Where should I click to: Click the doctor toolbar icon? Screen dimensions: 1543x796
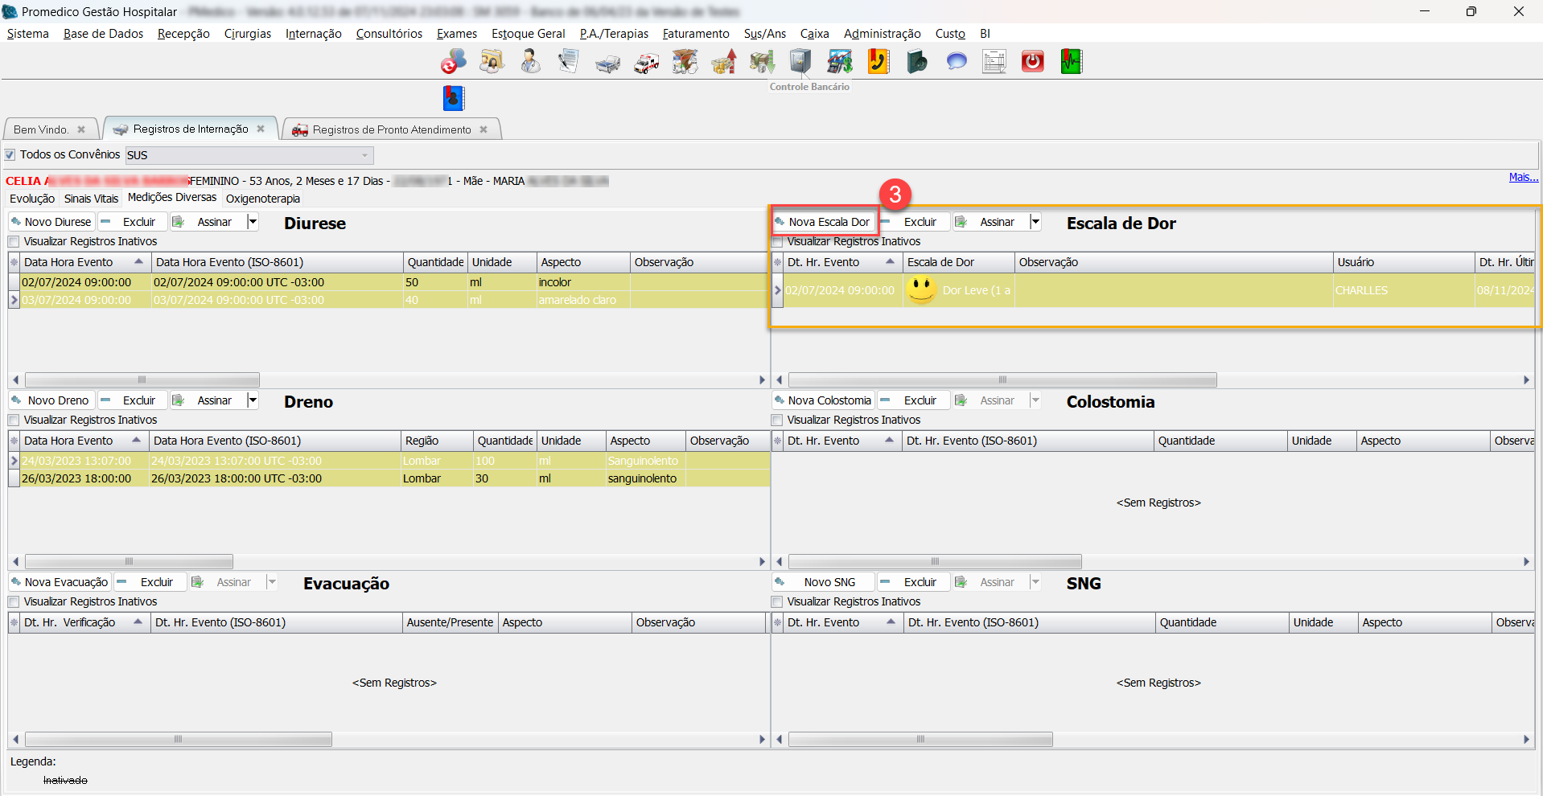point(530,62)
